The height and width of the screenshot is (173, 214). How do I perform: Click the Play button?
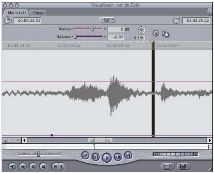click(x=107, y=157)
